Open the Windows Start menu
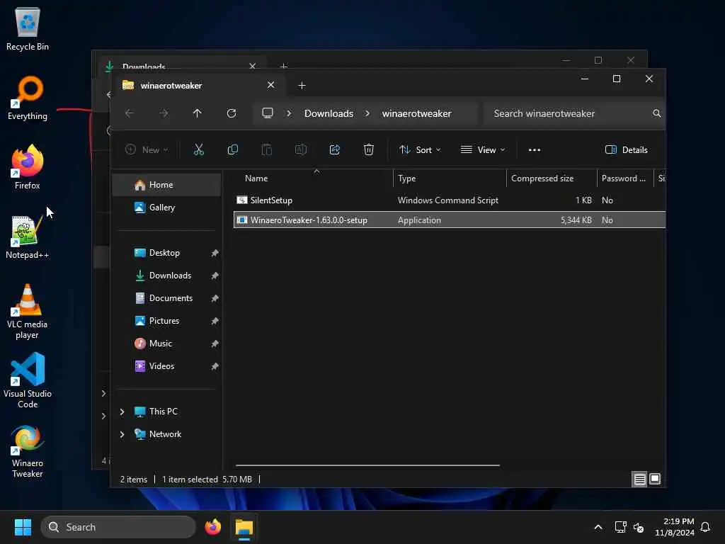 (23, 527)
